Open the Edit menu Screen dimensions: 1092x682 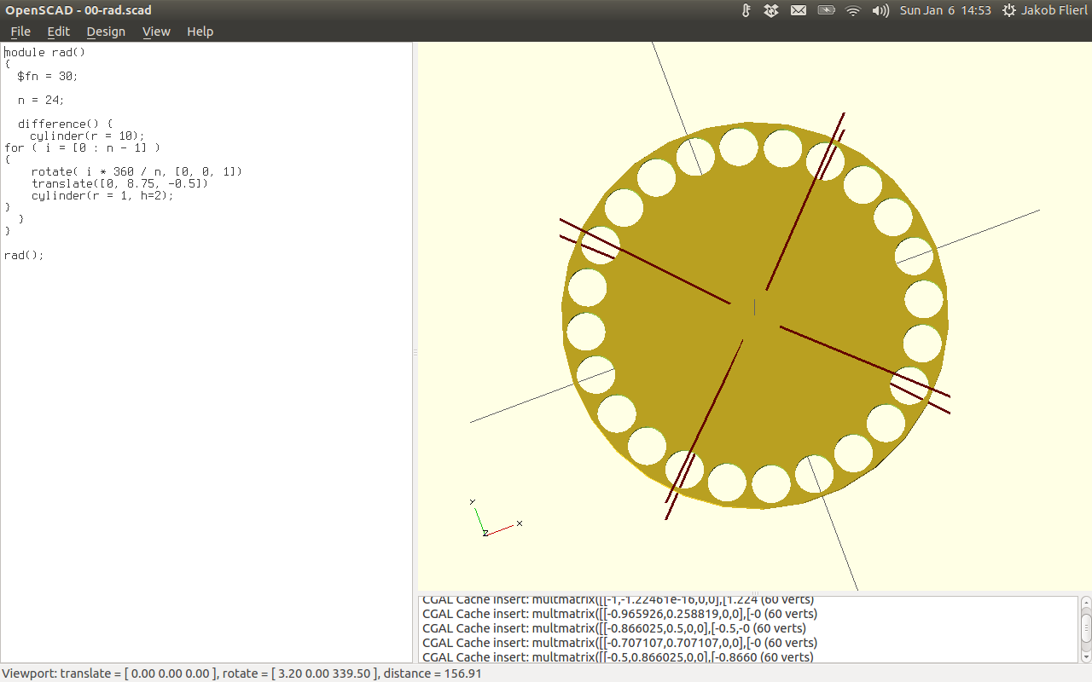[59, 32]
